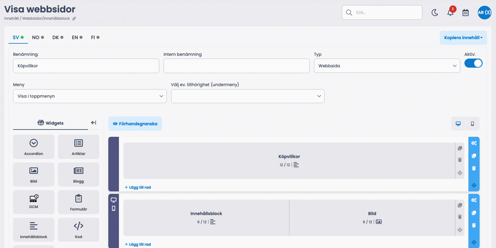
Task: Switch to desktop preview icon
Action: pos(458,124)
